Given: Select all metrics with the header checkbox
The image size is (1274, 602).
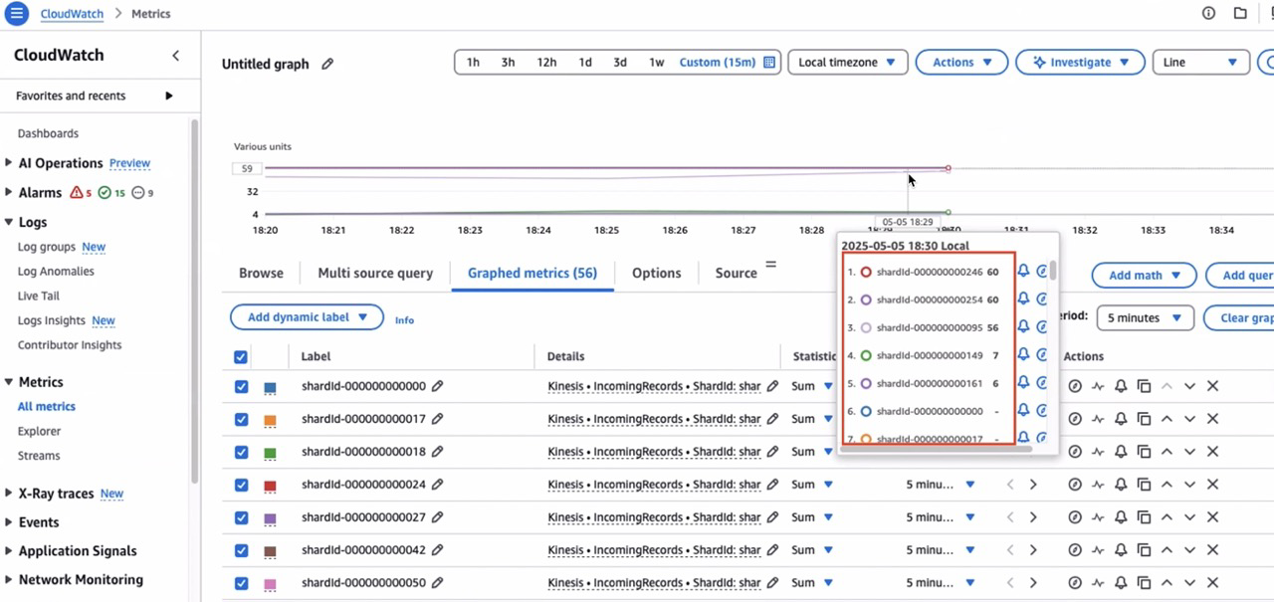Looking at the screenshot, I should pyautogui.click(x=241, y=356).
